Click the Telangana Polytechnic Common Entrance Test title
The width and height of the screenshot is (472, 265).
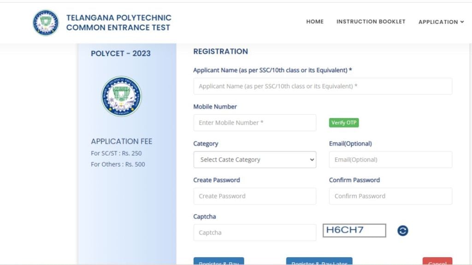tap(118, 23)
